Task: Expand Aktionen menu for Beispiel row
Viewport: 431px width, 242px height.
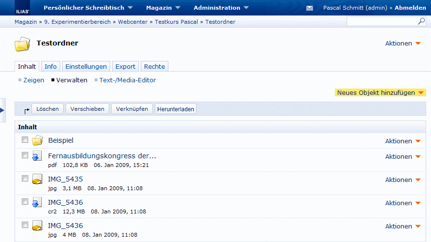Action: pos(402,141)
